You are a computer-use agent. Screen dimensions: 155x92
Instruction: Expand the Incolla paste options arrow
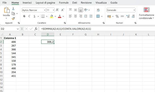click(x=6, y=18)
